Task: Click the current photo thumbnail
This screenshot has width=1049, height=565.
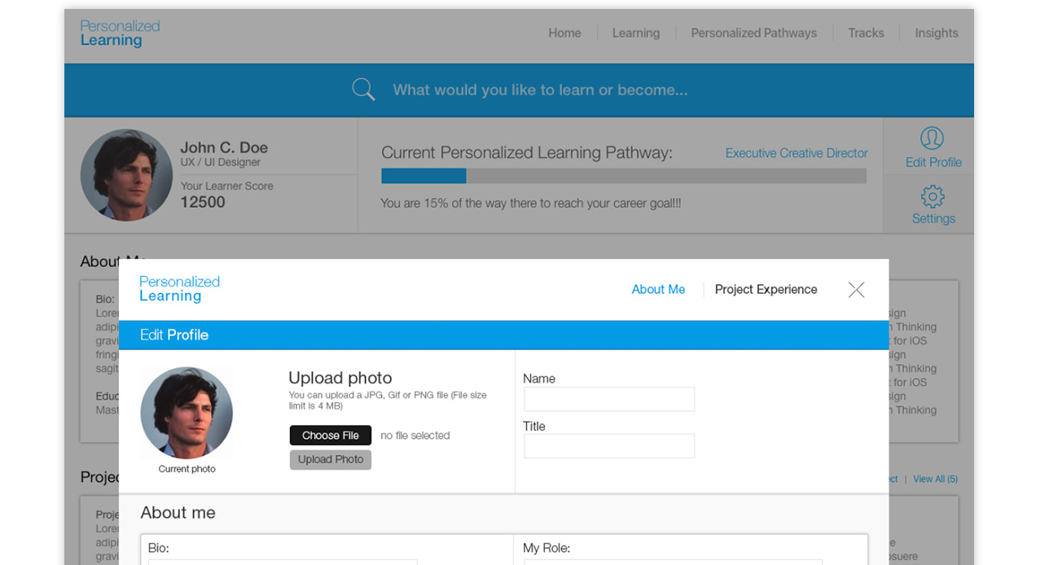Action: tap(187, 413)
